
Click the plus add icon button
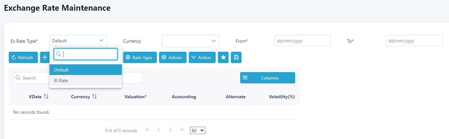[x=45, y=58]
